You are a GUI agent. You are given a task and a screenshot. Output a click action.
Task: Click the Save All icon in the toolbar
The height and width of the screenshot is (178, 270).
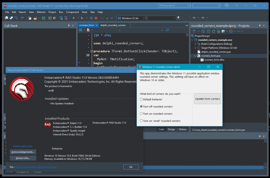[x=50, y=18]
